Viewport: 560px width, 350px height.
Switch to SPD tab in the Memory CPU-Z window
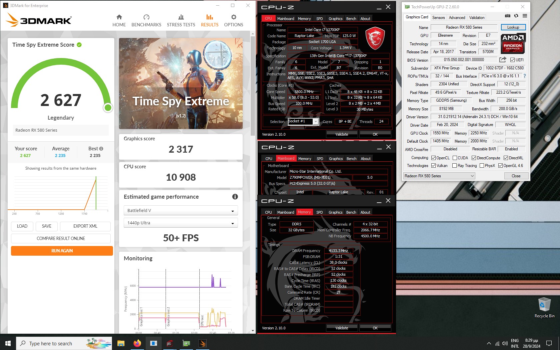319,212
